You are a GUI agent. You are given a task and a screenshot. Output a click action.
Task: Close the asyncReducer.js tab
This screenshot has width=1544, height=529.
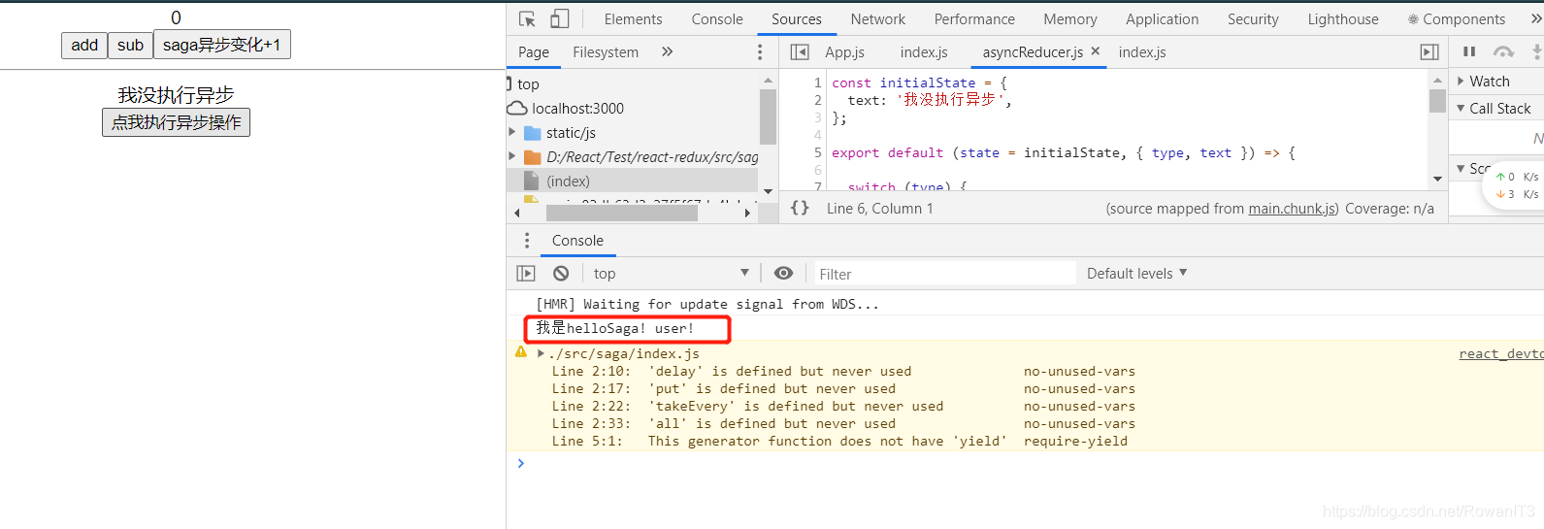coord(1096,50)
